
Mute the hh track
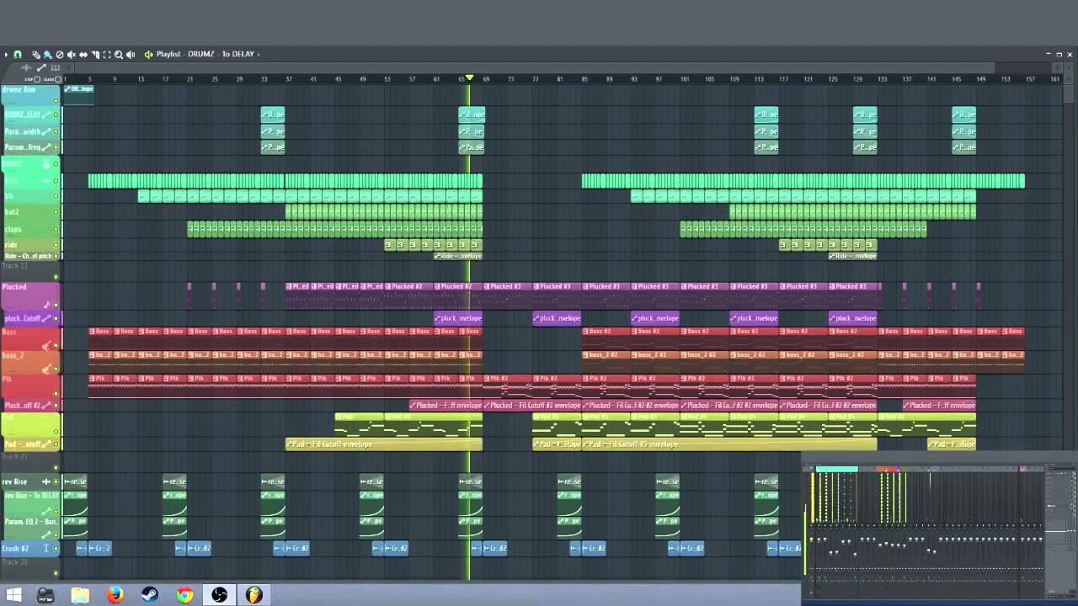56,196
